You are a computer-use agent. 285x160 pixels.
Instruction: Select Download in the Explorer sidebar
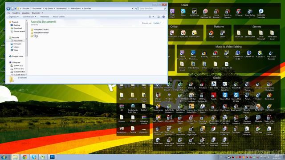click(x=17, y=28)
